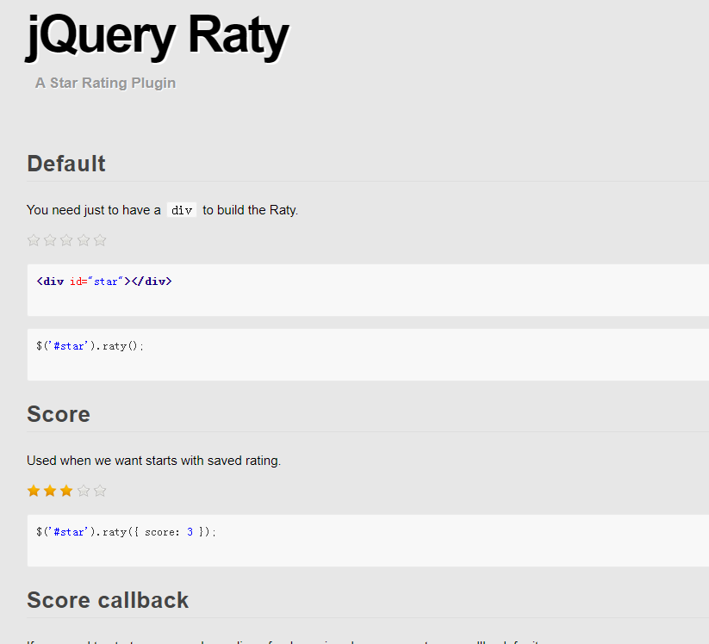The height and width of the screenshot is (644, 709).
Task: Click the Score callback heading
Action: [108, 600]
